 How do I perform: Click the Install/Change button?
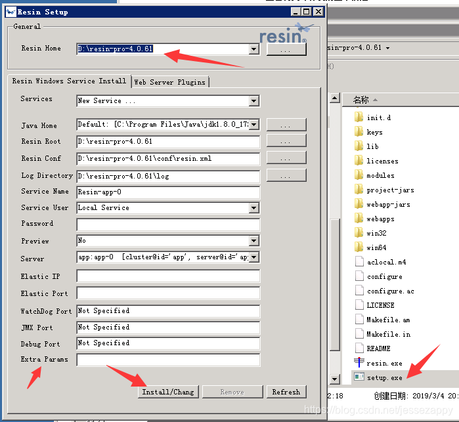pyautogui.click(x=168, y=392)
